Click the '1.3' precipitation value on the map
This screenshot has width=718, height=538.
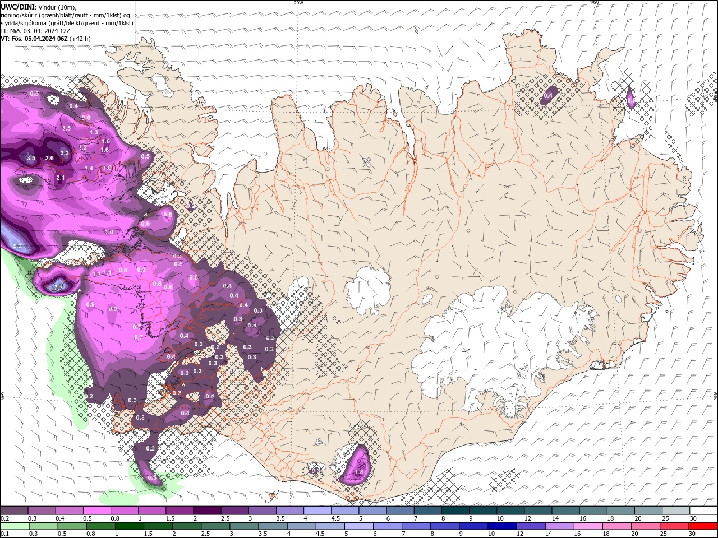[x=94, y=132]
